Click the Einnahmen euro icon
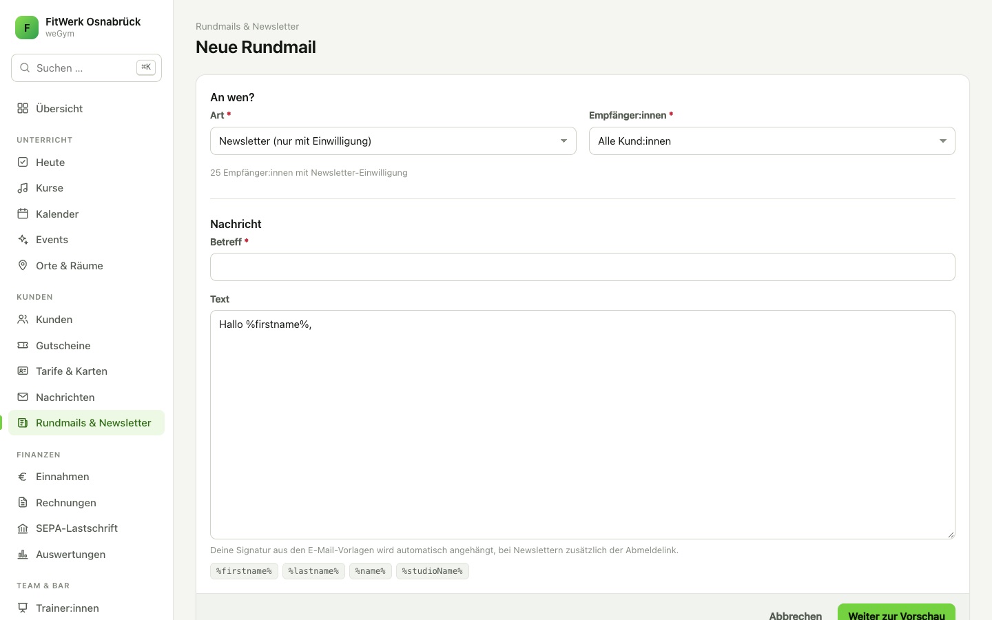992x620 pixels. [x=23, y=477]
